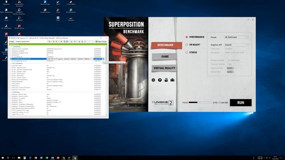Click the padlock icon in Superposition
Viewport: 285px width, 160px height.
coord(166,80)
